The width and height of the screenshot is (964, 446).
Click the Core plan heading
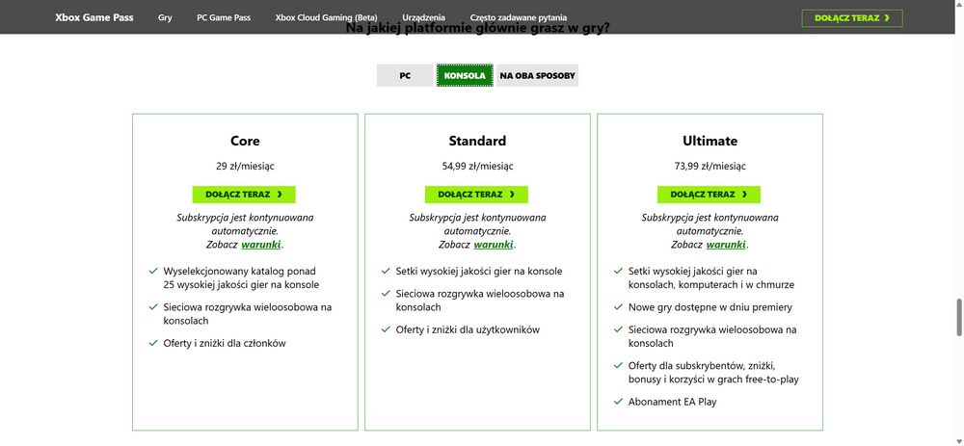click(x=245, y=141)
